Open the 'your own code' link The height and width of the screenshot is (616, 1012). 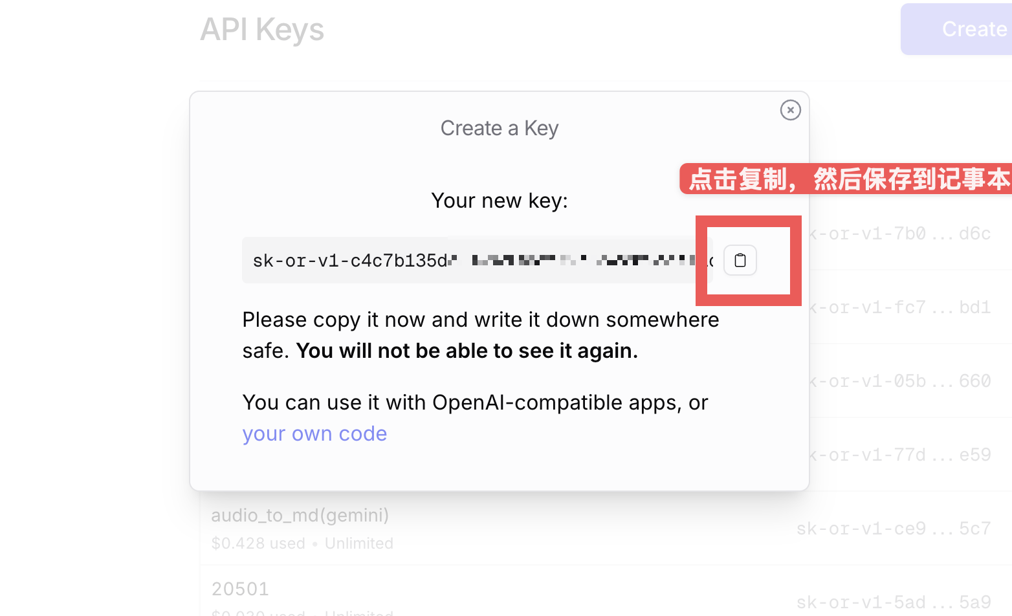[x=314, y=434]
